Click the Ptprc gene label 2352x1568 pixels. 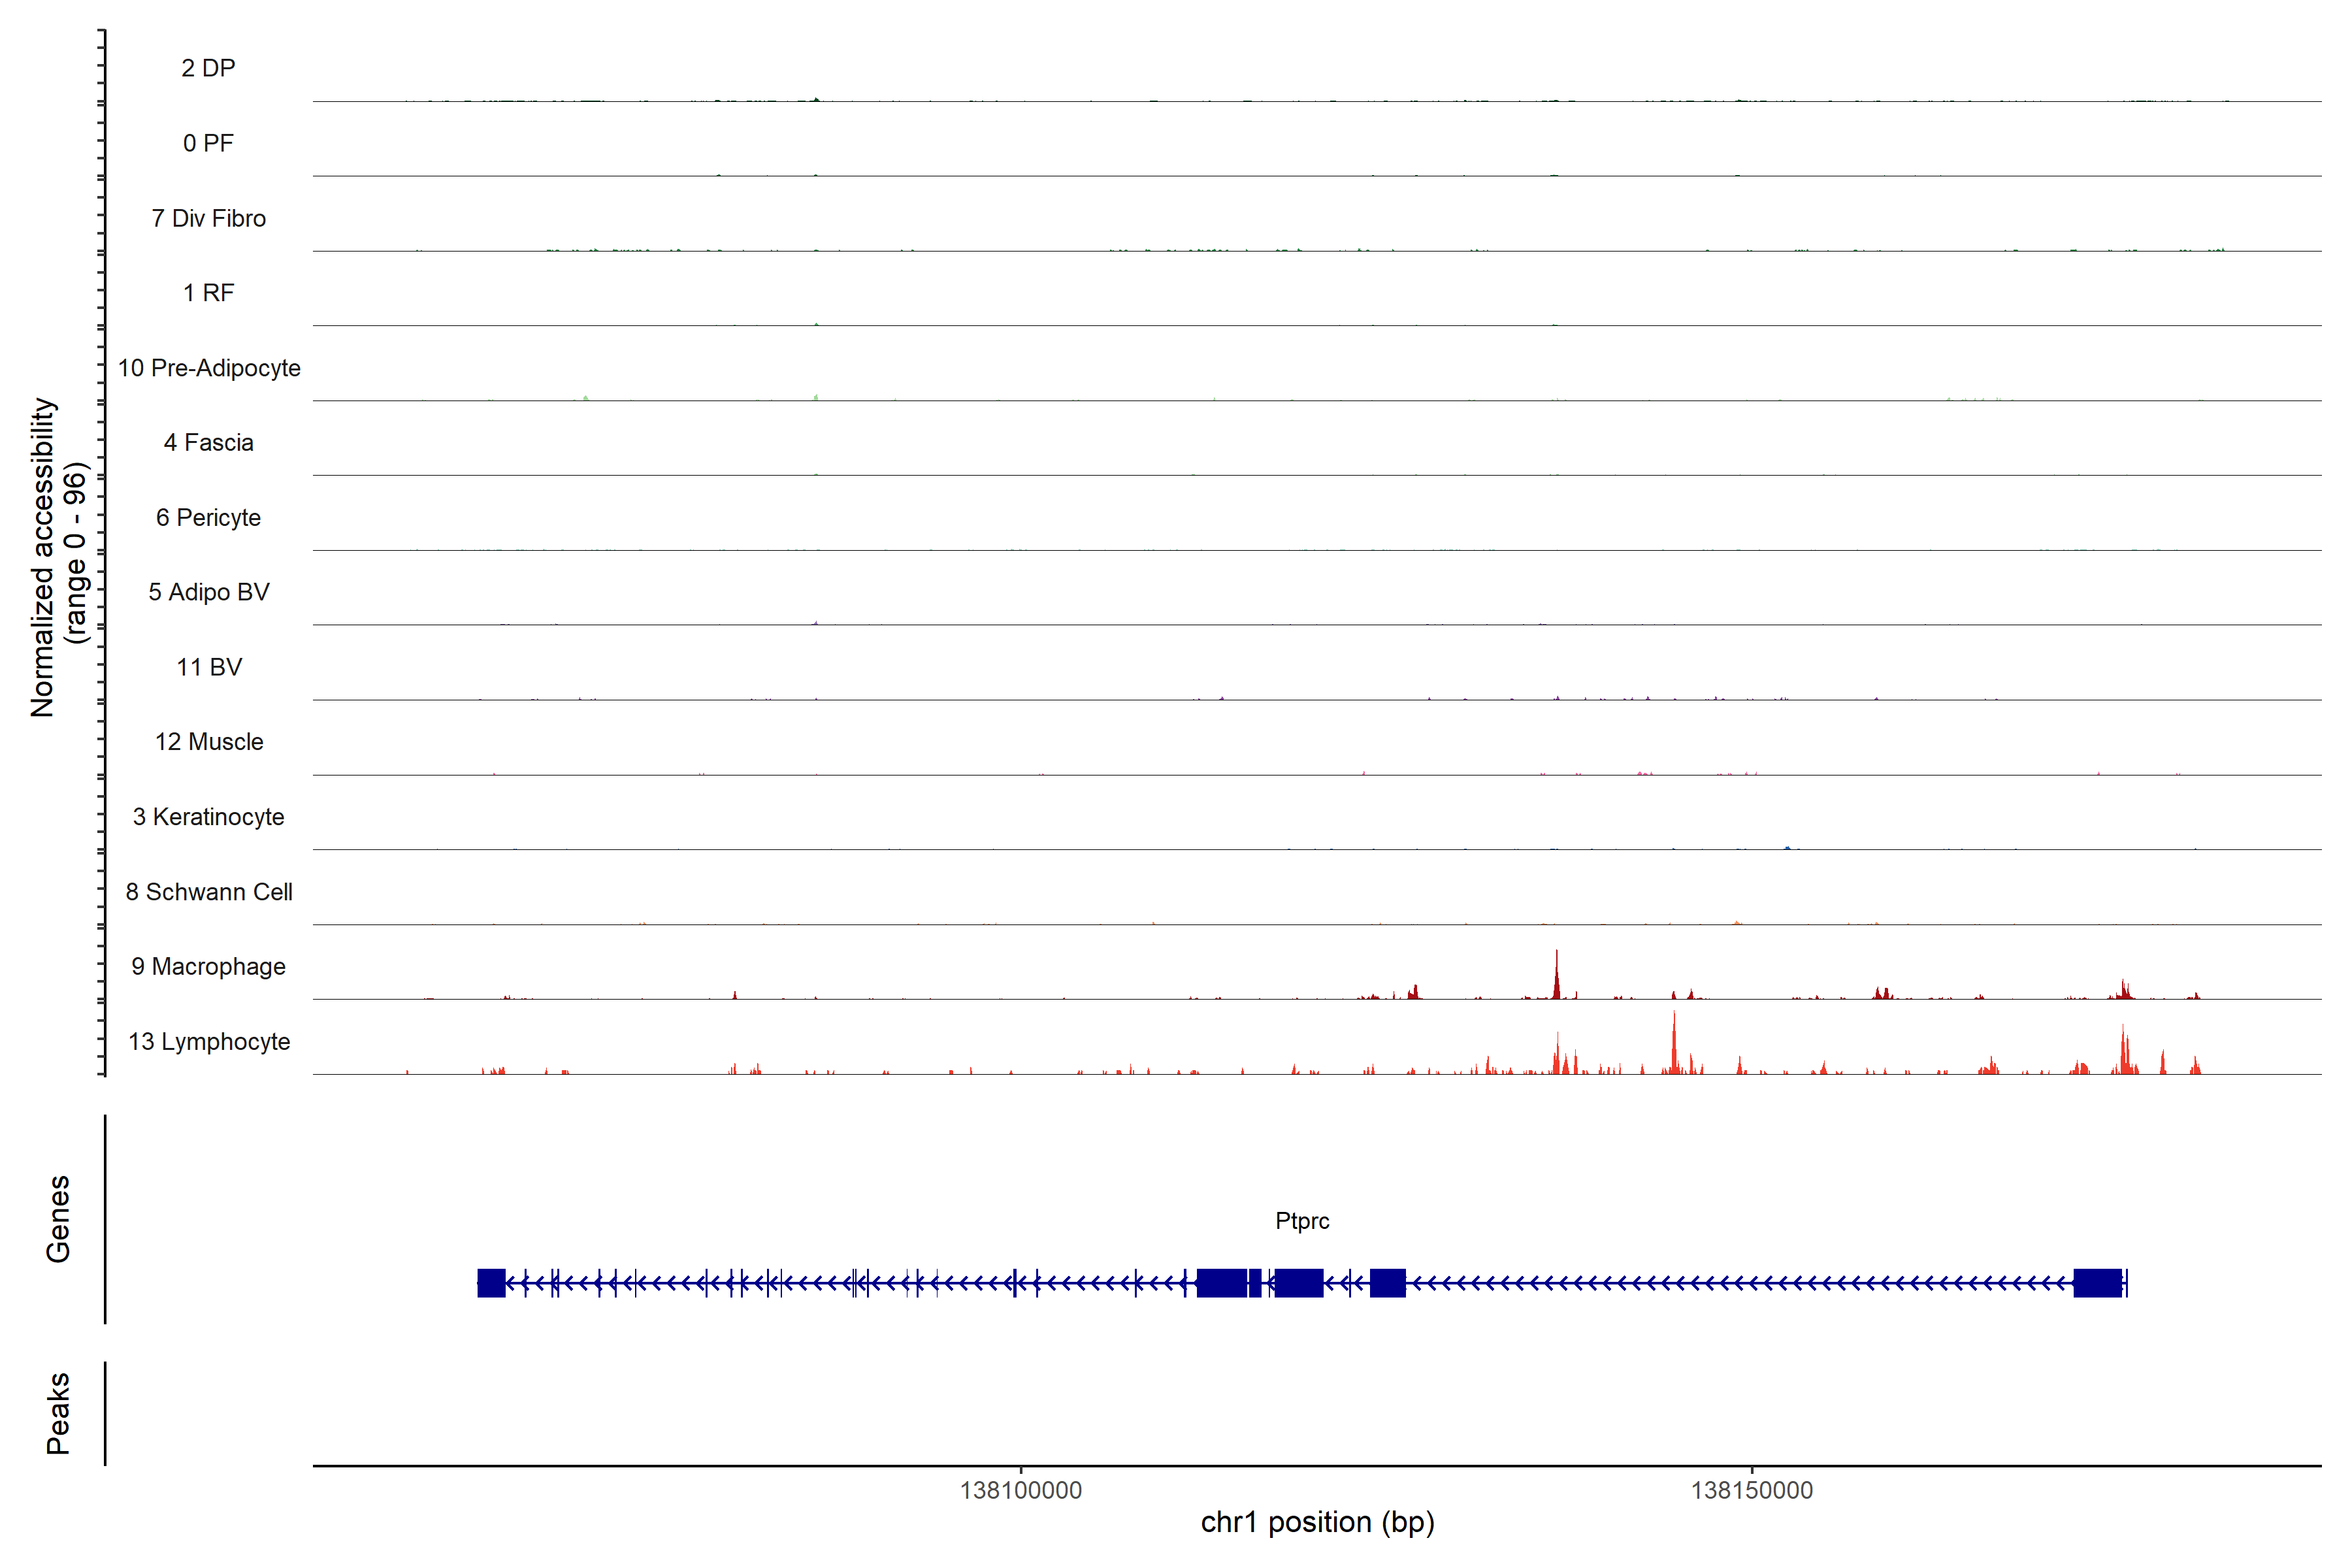(x=1302, y=1221)
